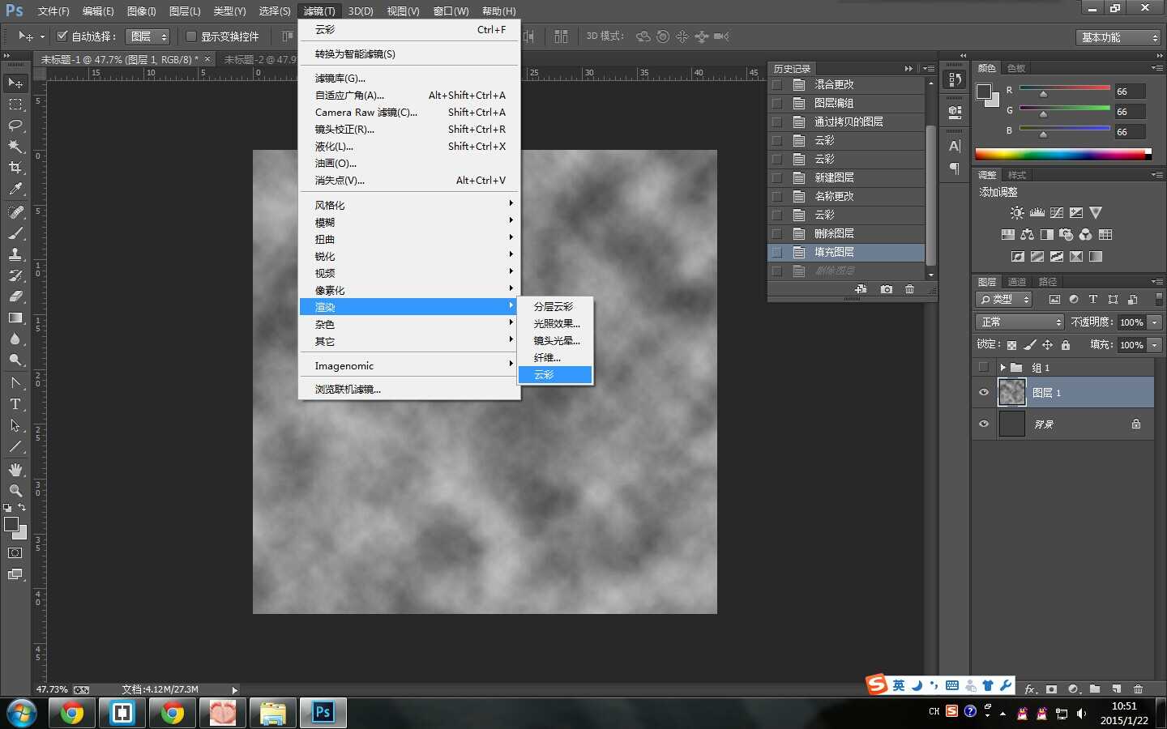Screen dimensions: 1167x729
Task: Add a Levels adjustment
Action: click(x=1037, y=213)
